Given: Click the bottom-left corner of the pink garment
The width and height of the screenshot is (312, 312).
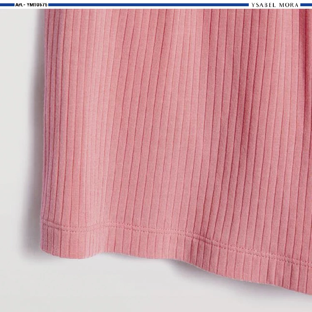Looking at the screenshot, I should pos(44,246).
